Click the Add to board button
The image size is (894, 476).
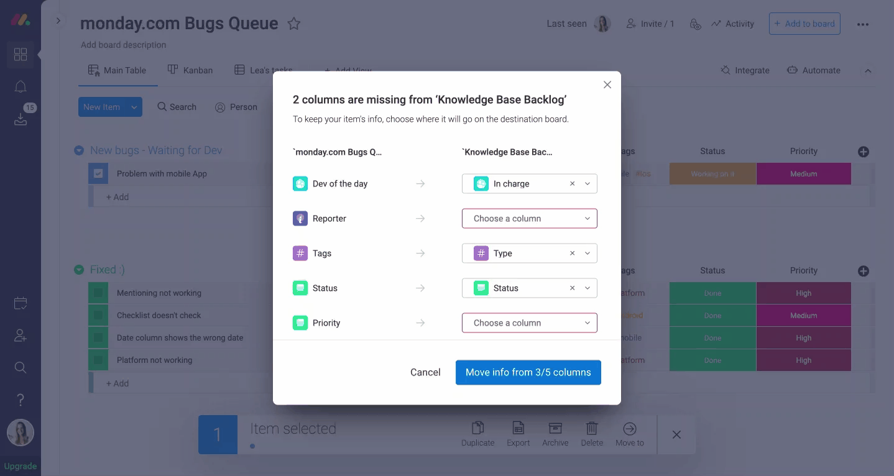click(804, 24)
